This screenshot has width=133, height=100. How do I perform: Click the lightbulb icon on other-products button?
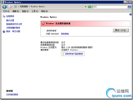pos(63,54)
